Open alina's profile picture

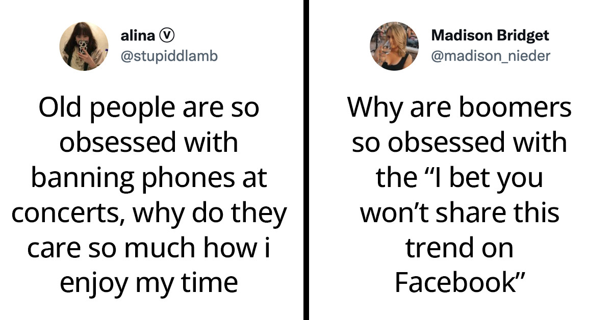[85, 45]
